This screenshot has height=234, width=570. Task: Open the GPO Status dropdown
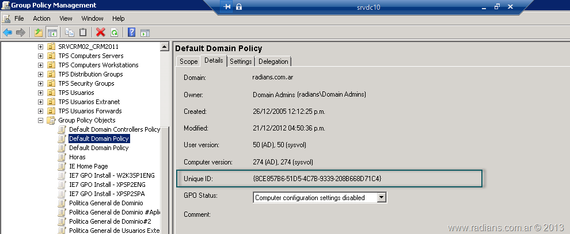[x=381, y=198]
